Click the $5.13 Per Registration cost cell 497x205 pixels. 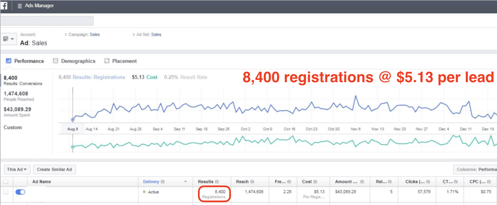pos(314,194)
